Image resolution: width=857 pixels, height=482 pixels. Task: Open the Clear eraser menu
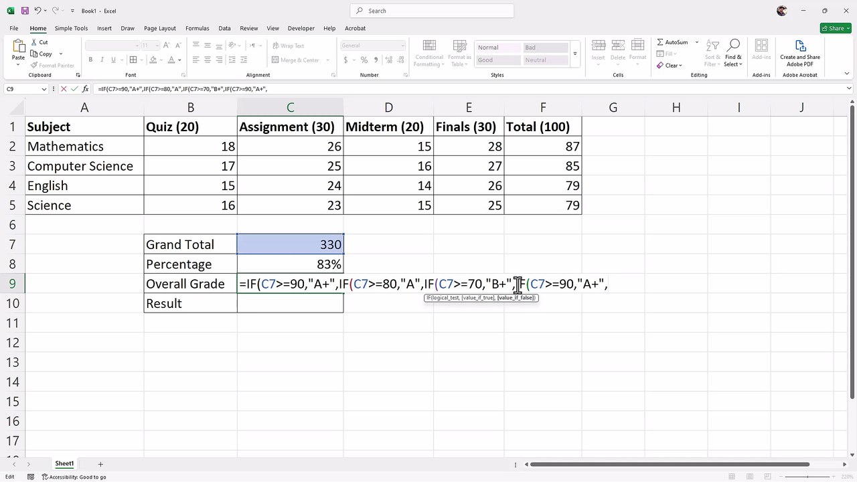(x=669, y=66)
